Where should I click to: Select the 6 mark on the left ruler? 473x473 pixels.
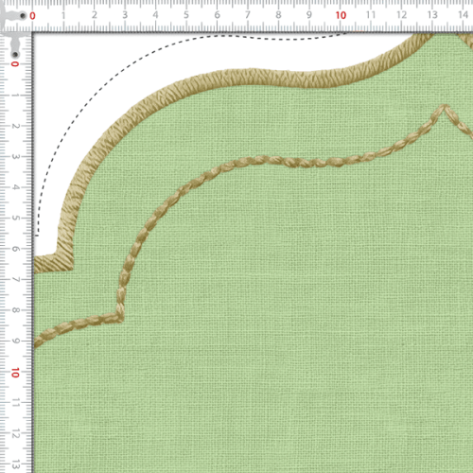pyautogui.click(x=15, y=249)
